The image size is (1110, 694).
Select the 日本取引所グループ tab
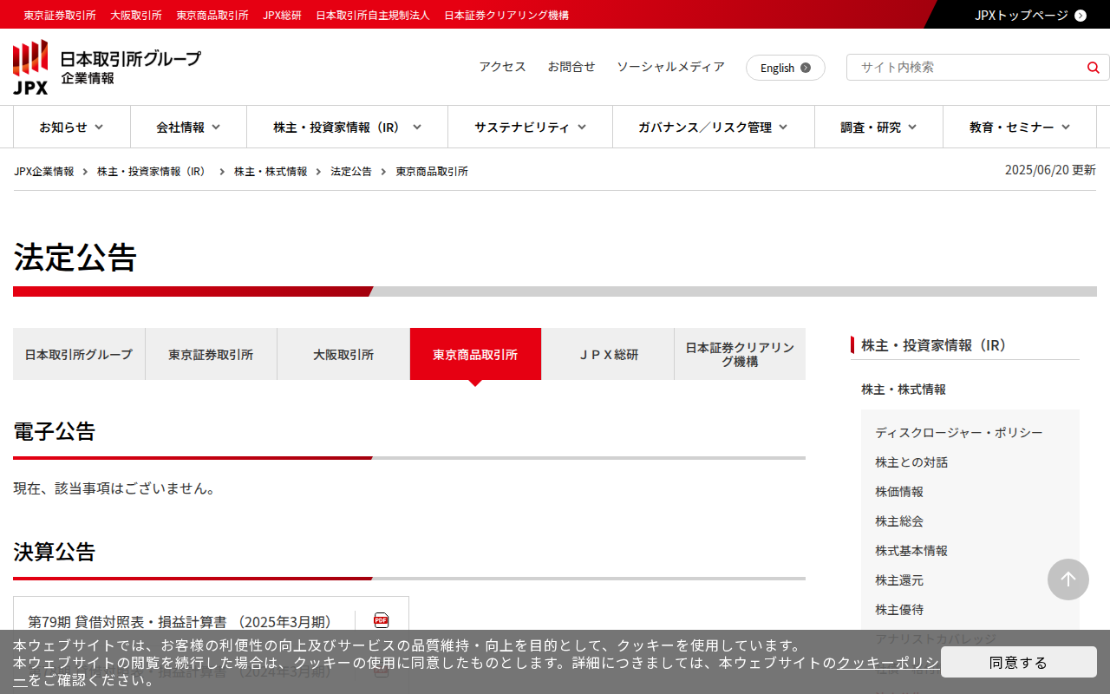79,354
